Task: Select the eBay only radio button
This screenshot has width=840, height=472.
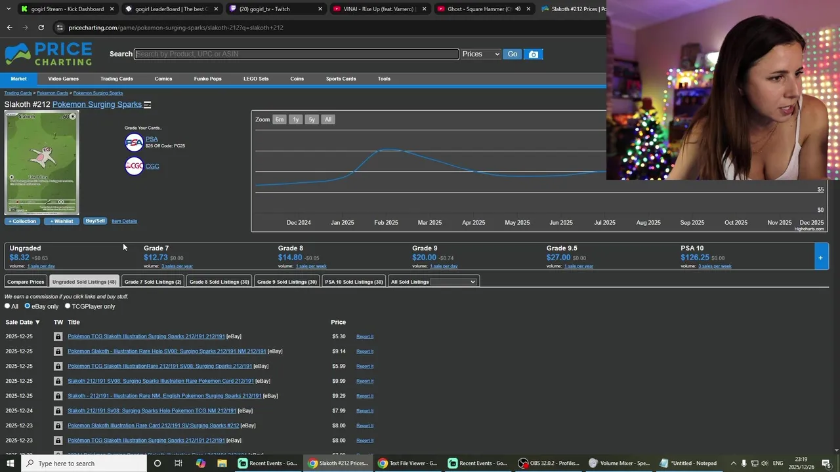Action: (x=28, y=306)
